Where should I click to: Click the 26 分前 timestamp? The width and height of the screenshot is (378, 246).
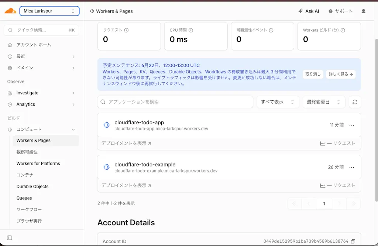336,167
